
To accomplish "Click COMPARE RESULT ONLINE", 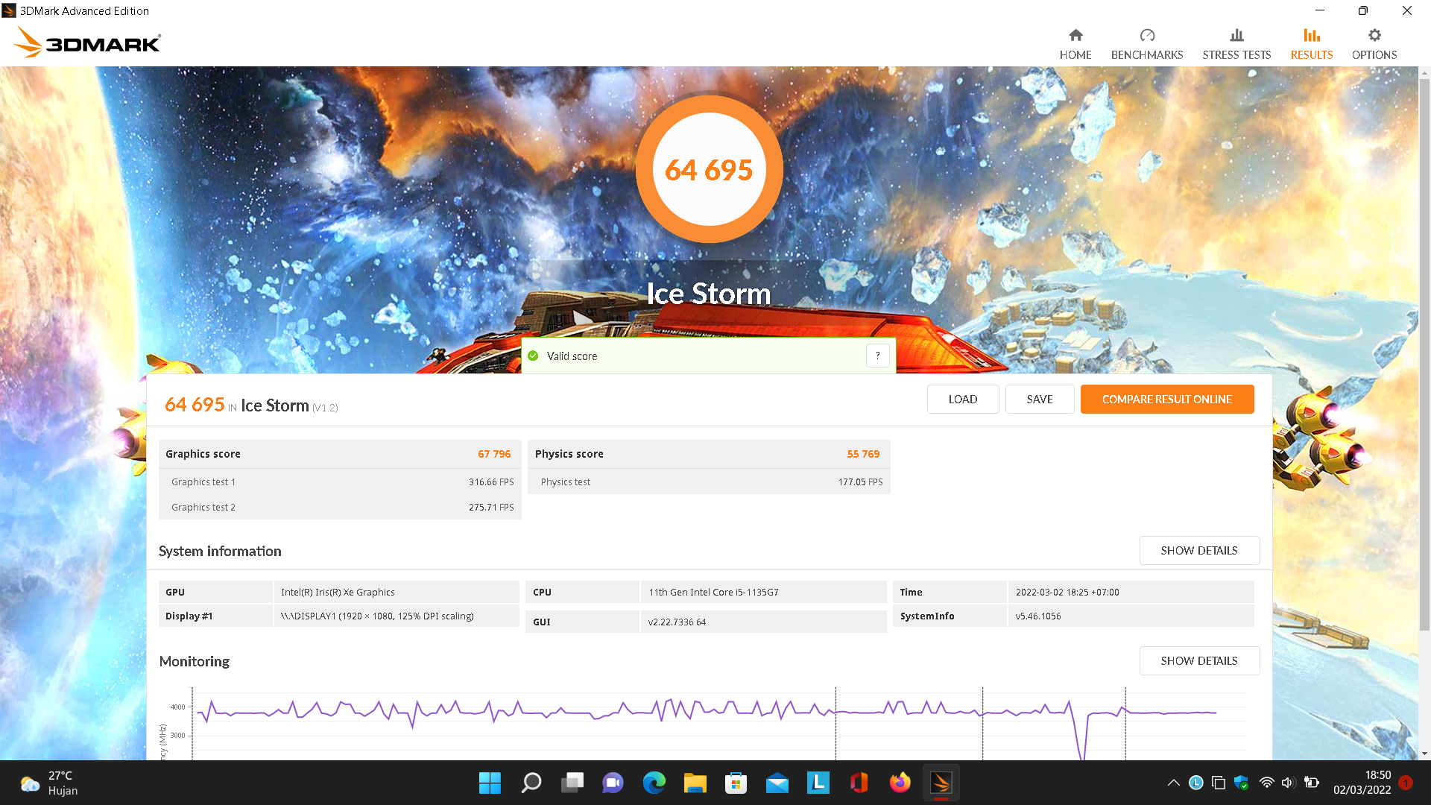I will [1167, 400].
